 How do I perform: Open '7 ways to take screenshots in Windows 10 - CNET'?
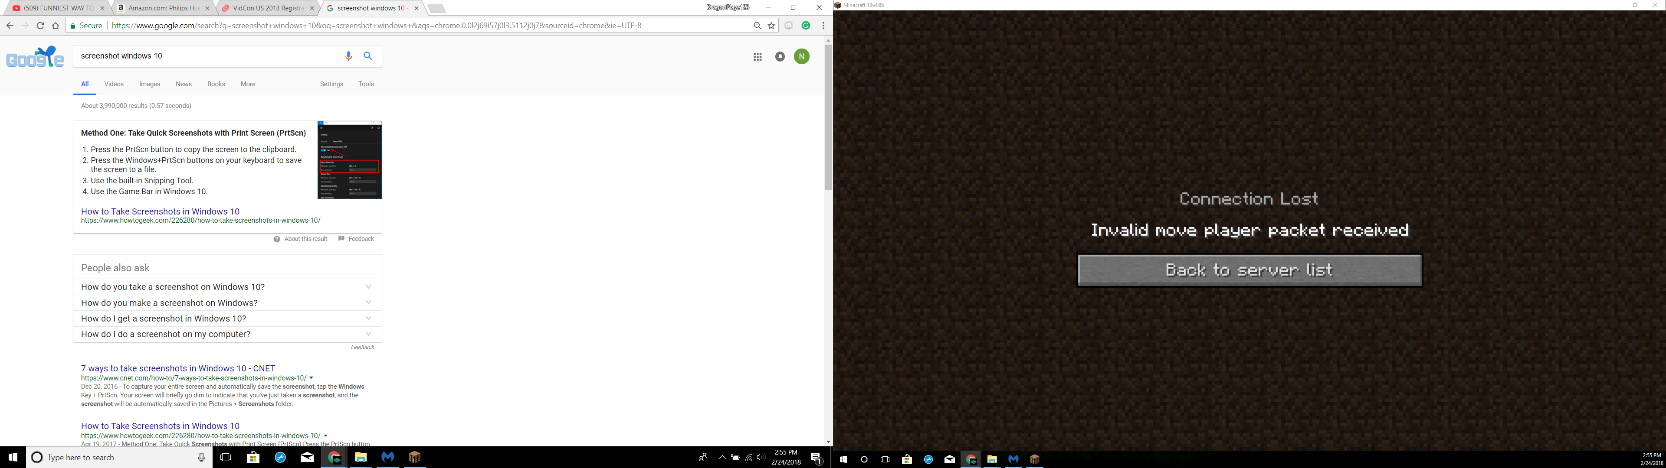(178, 368)
